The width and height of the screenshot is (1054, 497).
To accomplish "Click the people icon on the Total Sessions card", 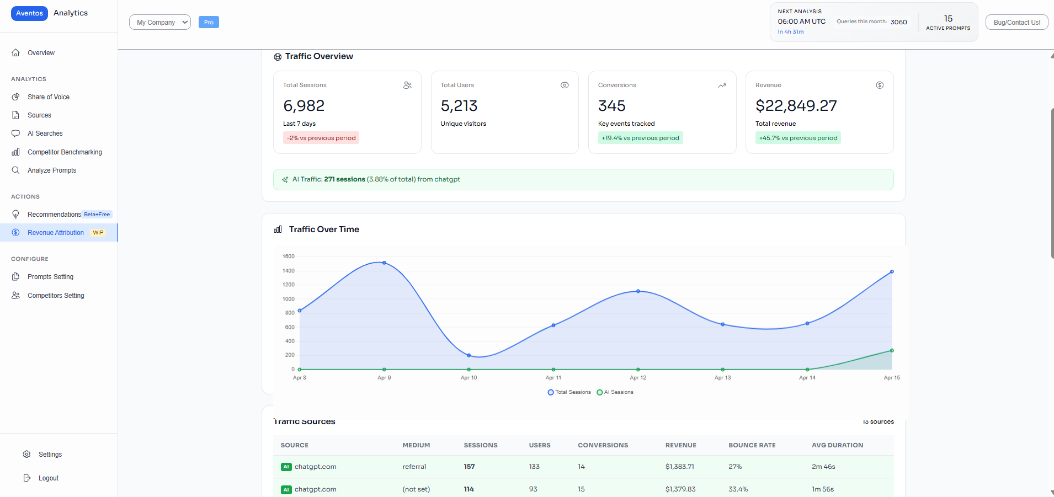I will point(407,85).
